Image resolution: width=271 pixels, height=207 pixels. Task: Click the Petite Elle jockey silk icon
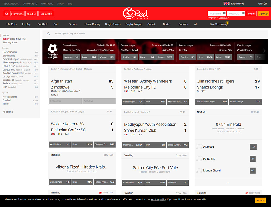point(199,159)
